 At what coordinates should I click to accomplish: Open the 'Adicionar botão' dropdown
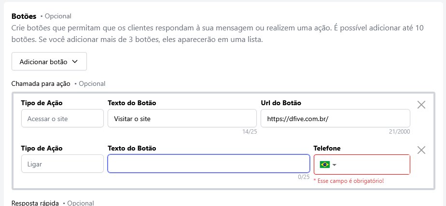coord(49,62)
